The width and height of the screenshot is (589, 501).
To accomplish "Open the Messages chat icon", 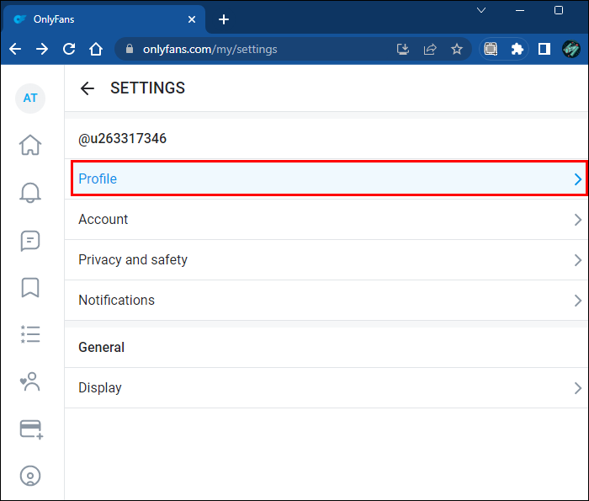I will 30,241.
